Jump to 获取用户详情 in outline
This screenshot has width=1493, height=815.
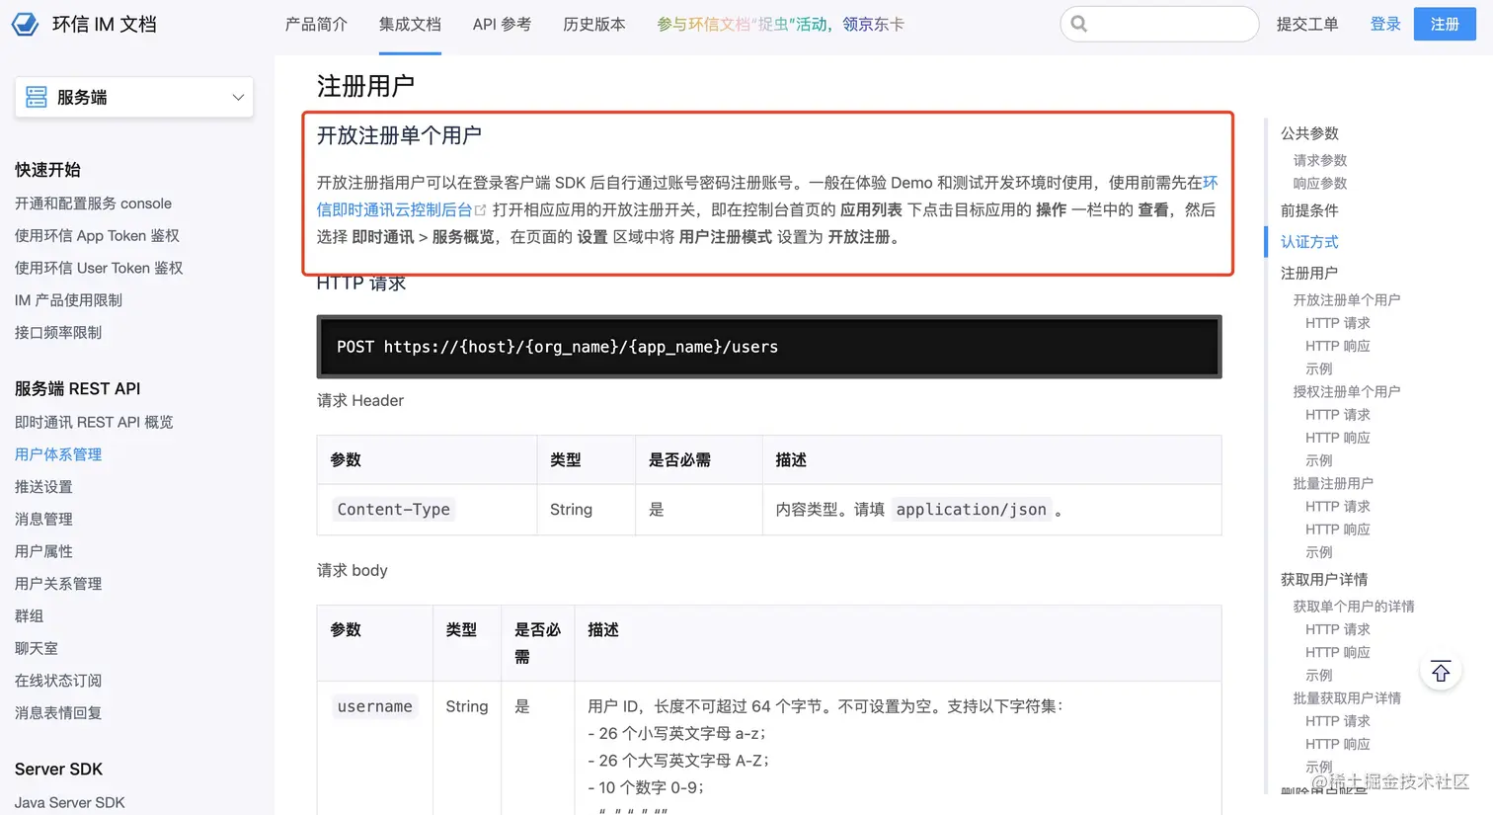[x=1324, y=580]
